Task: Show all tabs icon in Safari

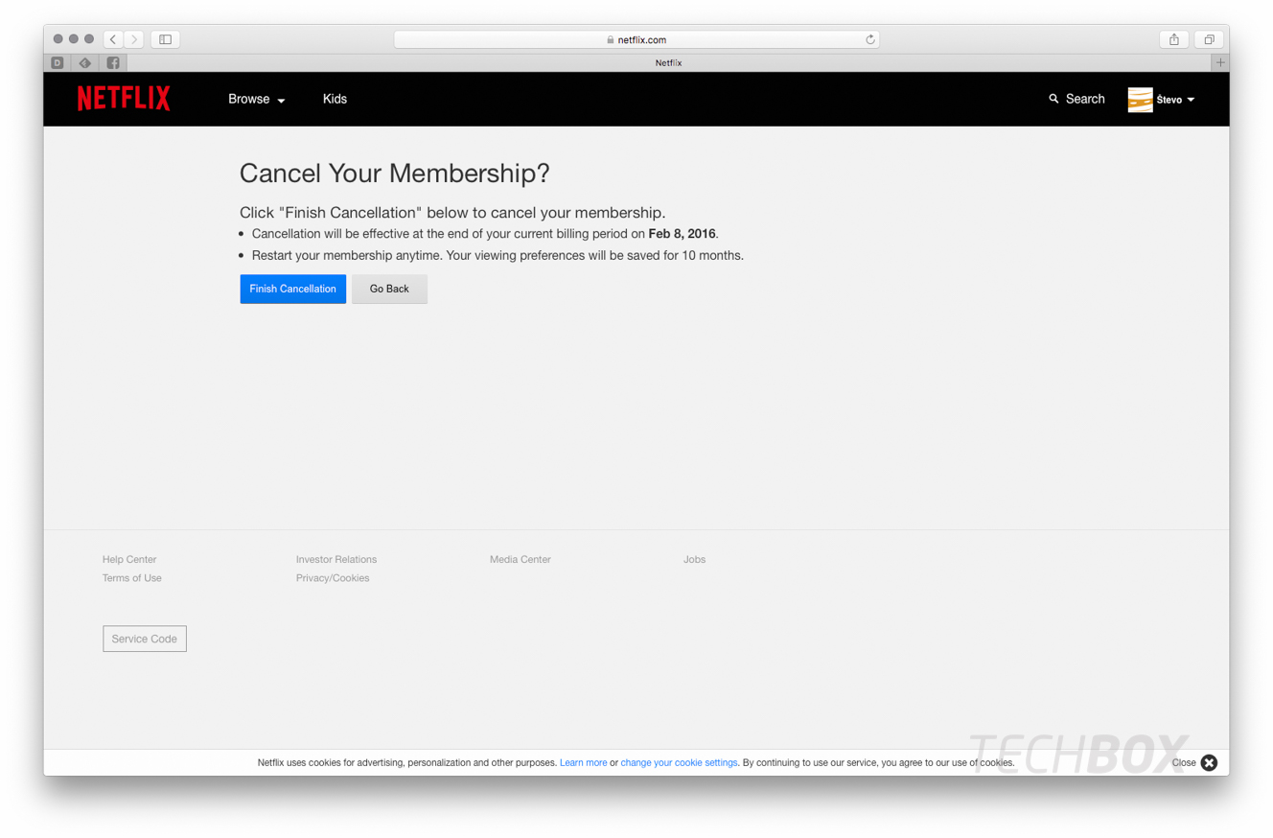Action: [1209, 39]
